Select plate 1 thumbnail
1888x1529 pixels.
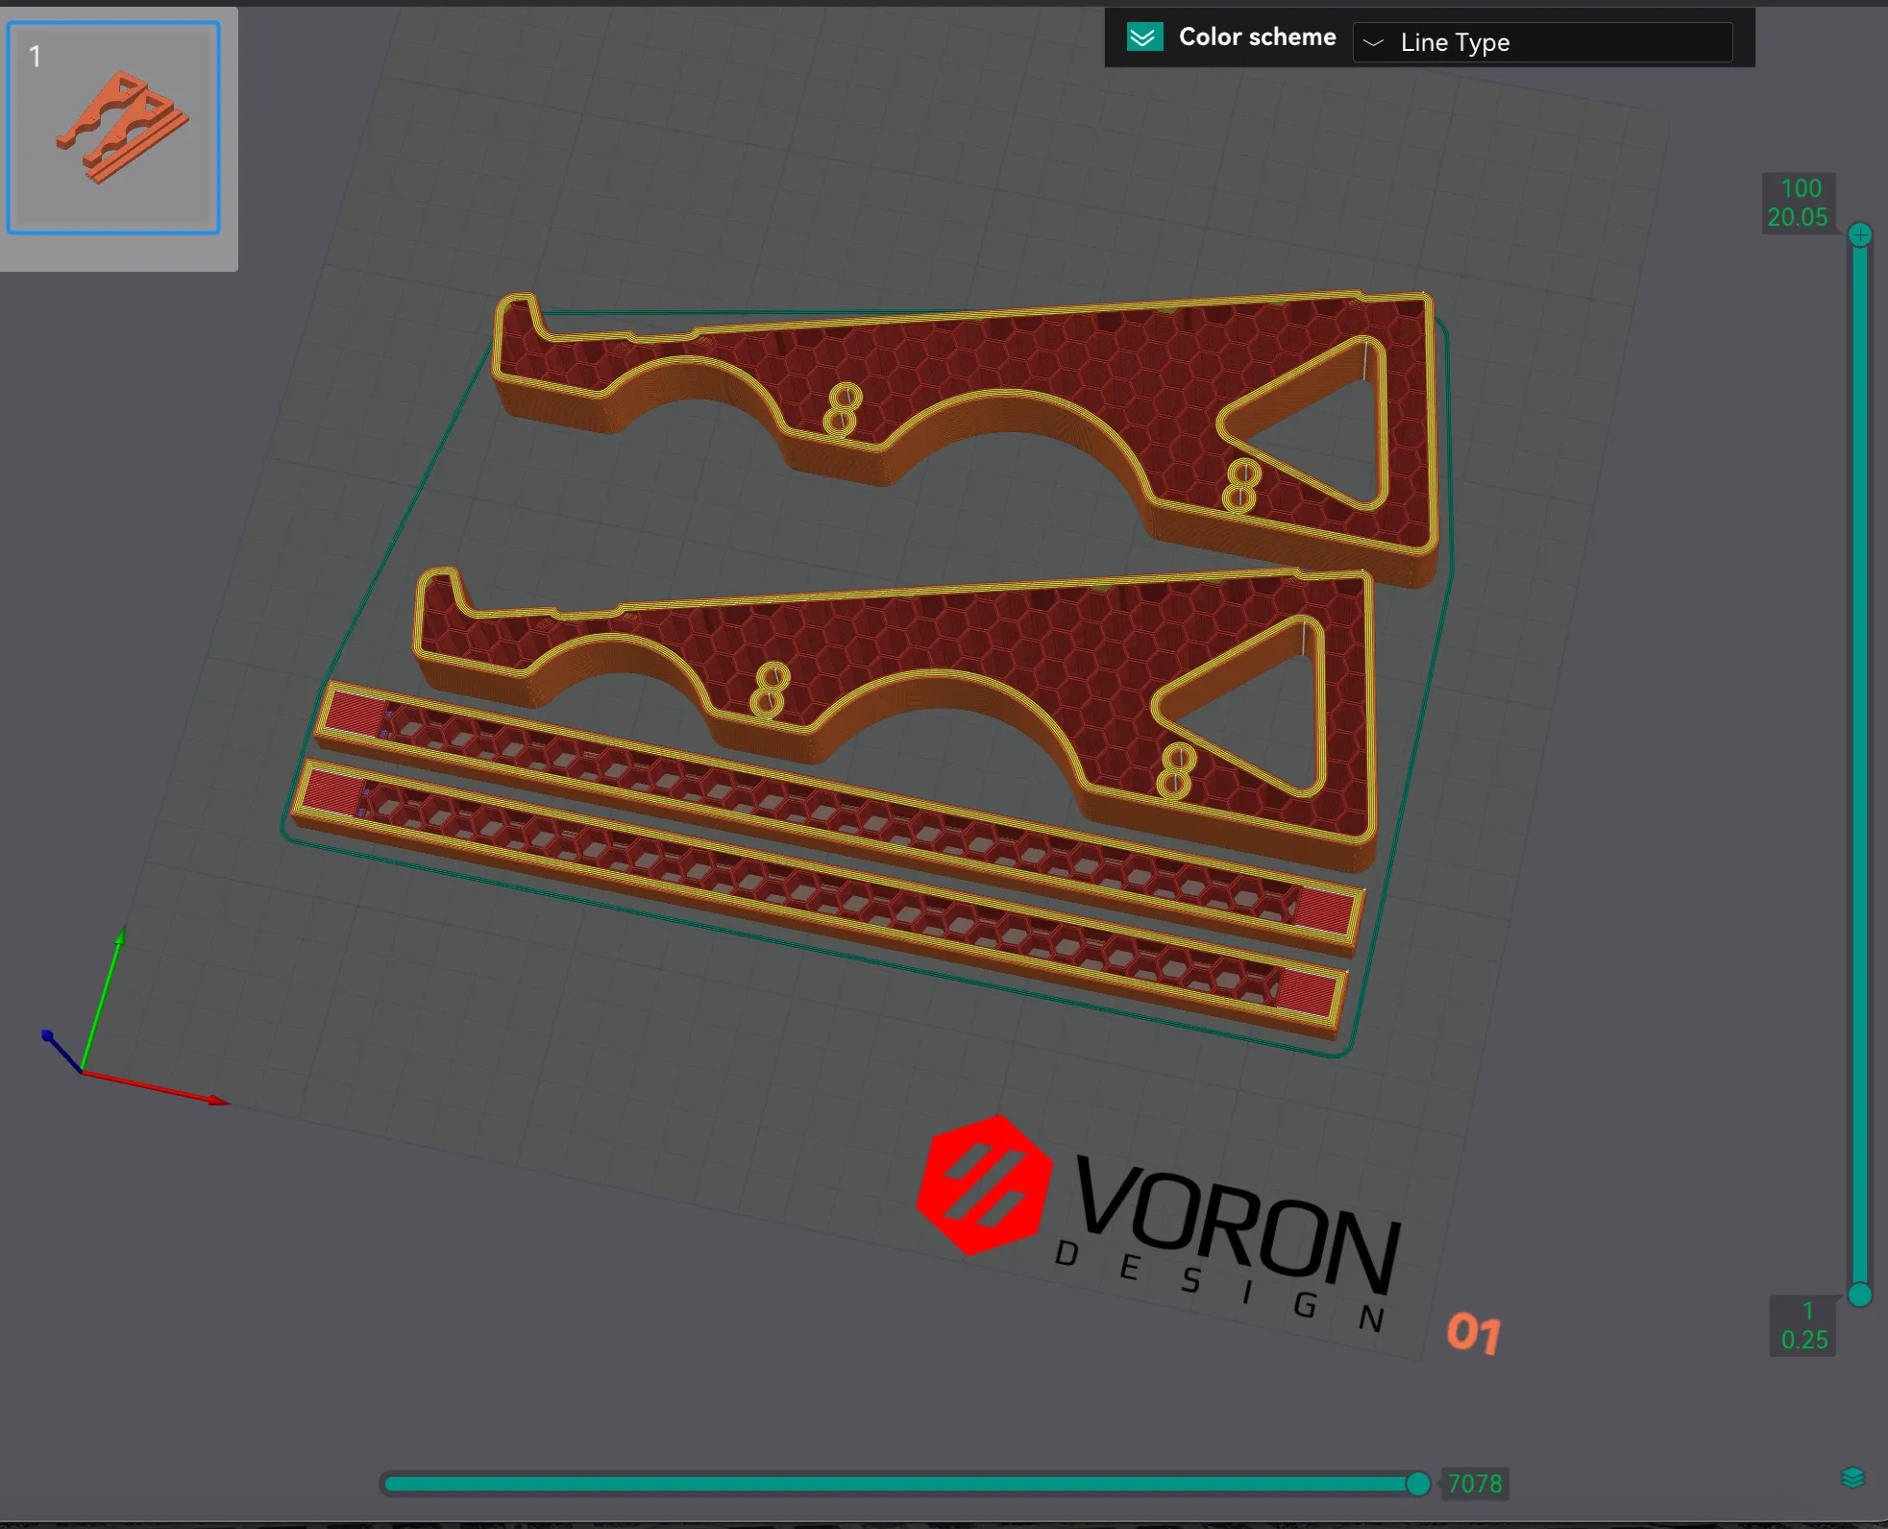(114, 128)
